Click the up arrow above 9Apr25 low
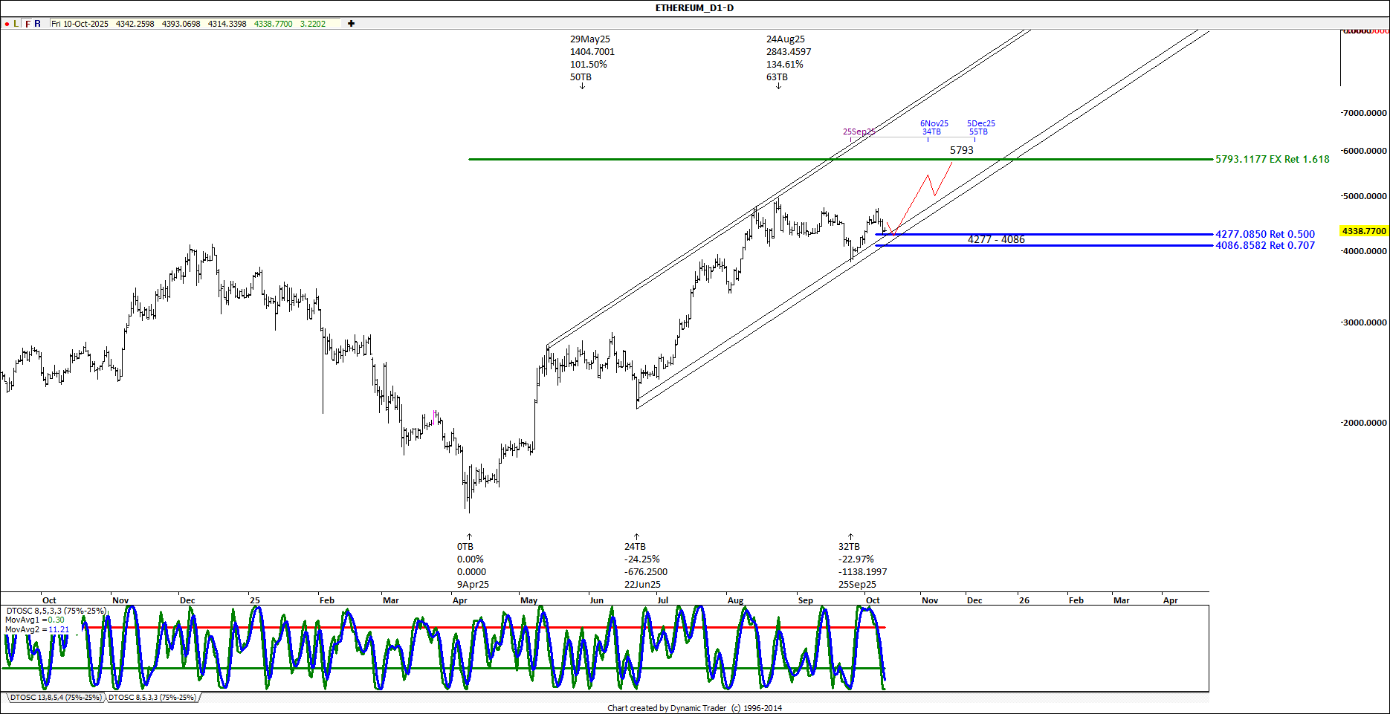This screenshot has width=1390, height=714. [x=469, y=536]
